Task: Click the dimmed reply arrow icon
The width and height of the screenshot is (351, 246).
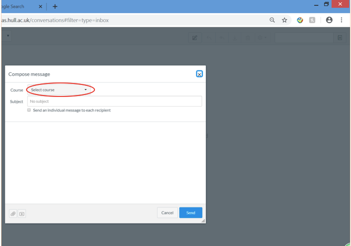Action: [x=209, y=38]
